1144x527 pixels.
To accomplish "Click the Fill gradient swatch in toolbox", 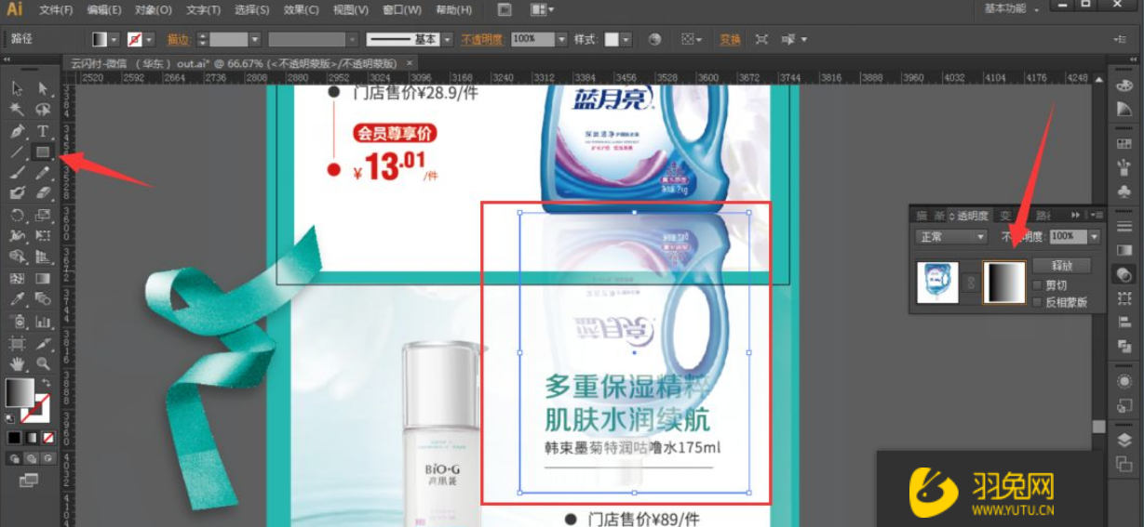I will pyautogui.click(x=19, y=392).
